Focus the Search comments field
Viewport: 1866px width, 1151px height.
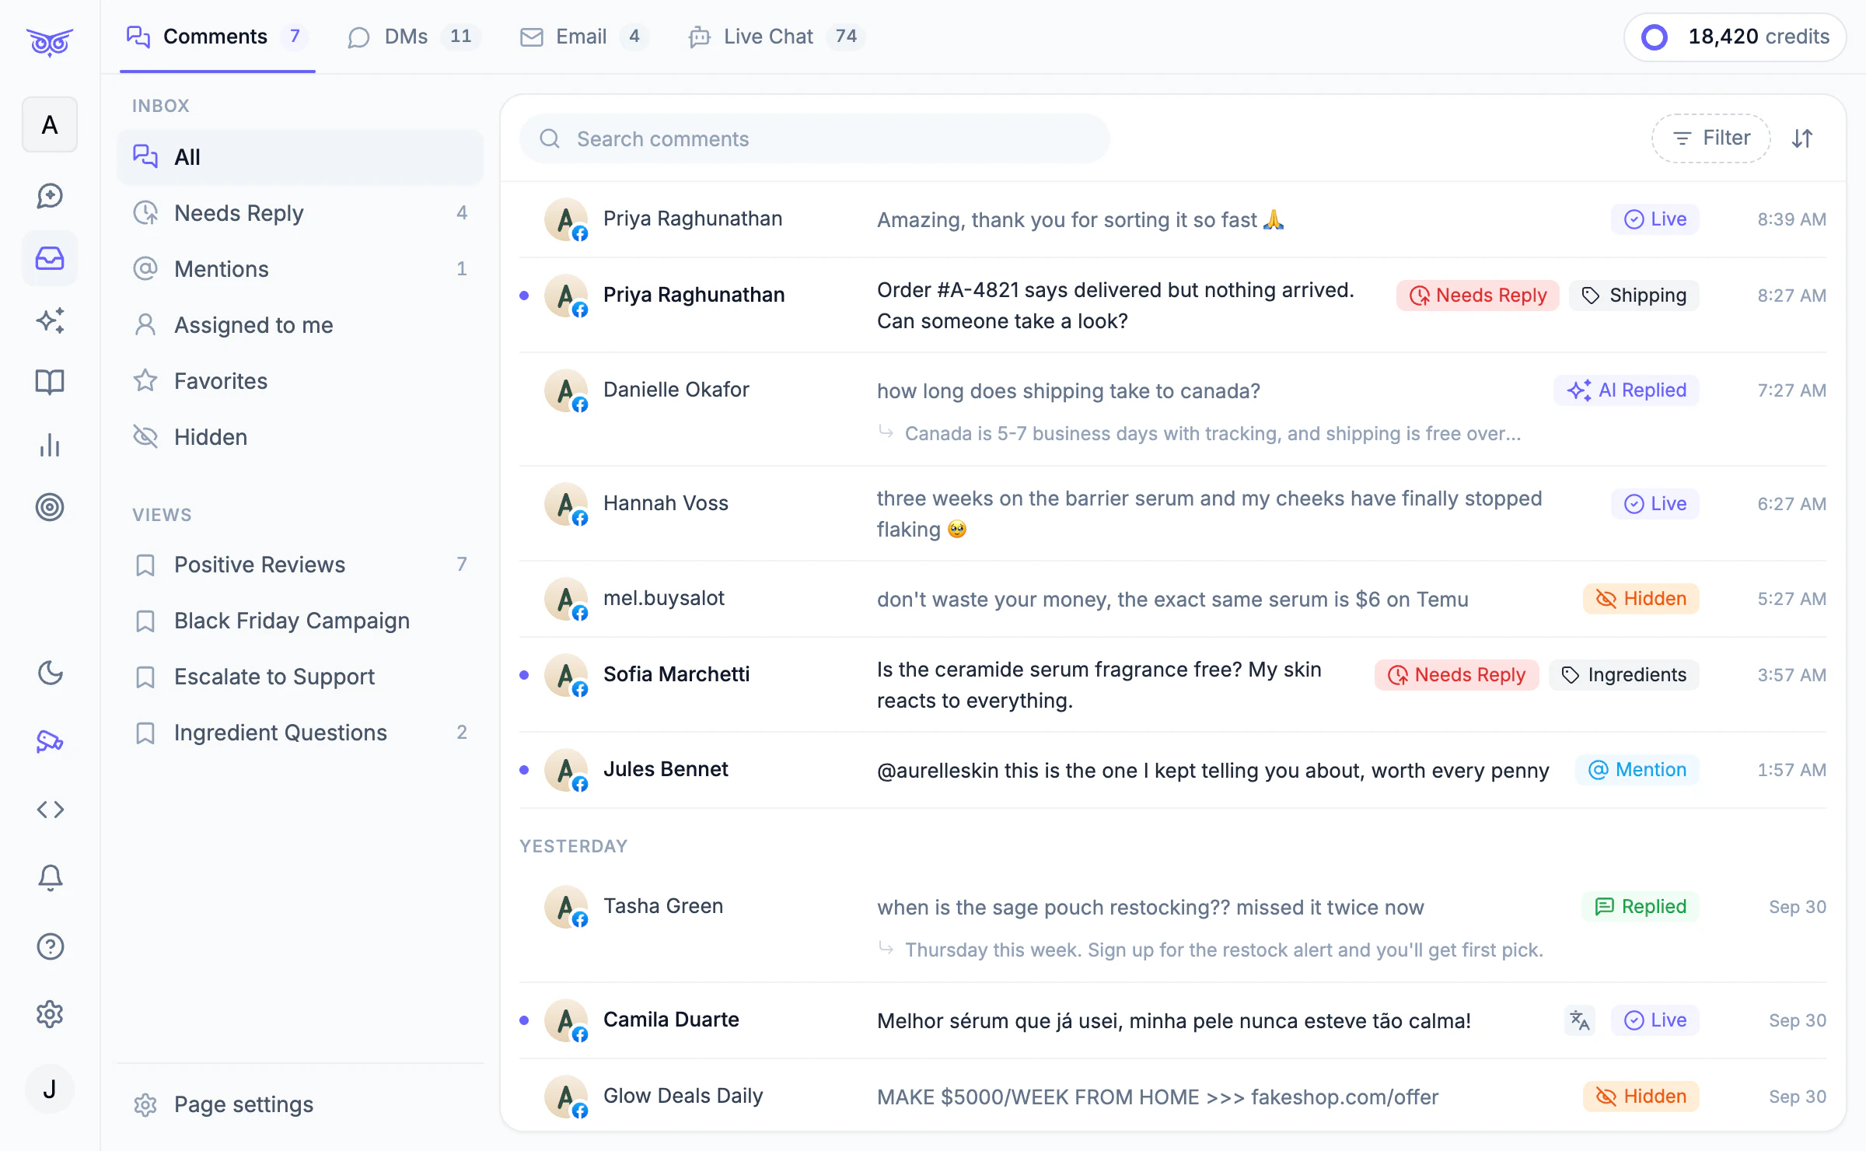click(x=814, y=138)
